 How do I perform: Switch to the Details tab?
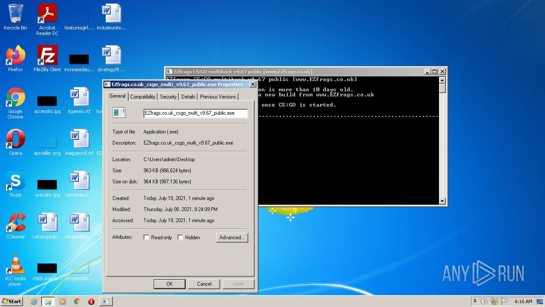[x=188, y=97]
